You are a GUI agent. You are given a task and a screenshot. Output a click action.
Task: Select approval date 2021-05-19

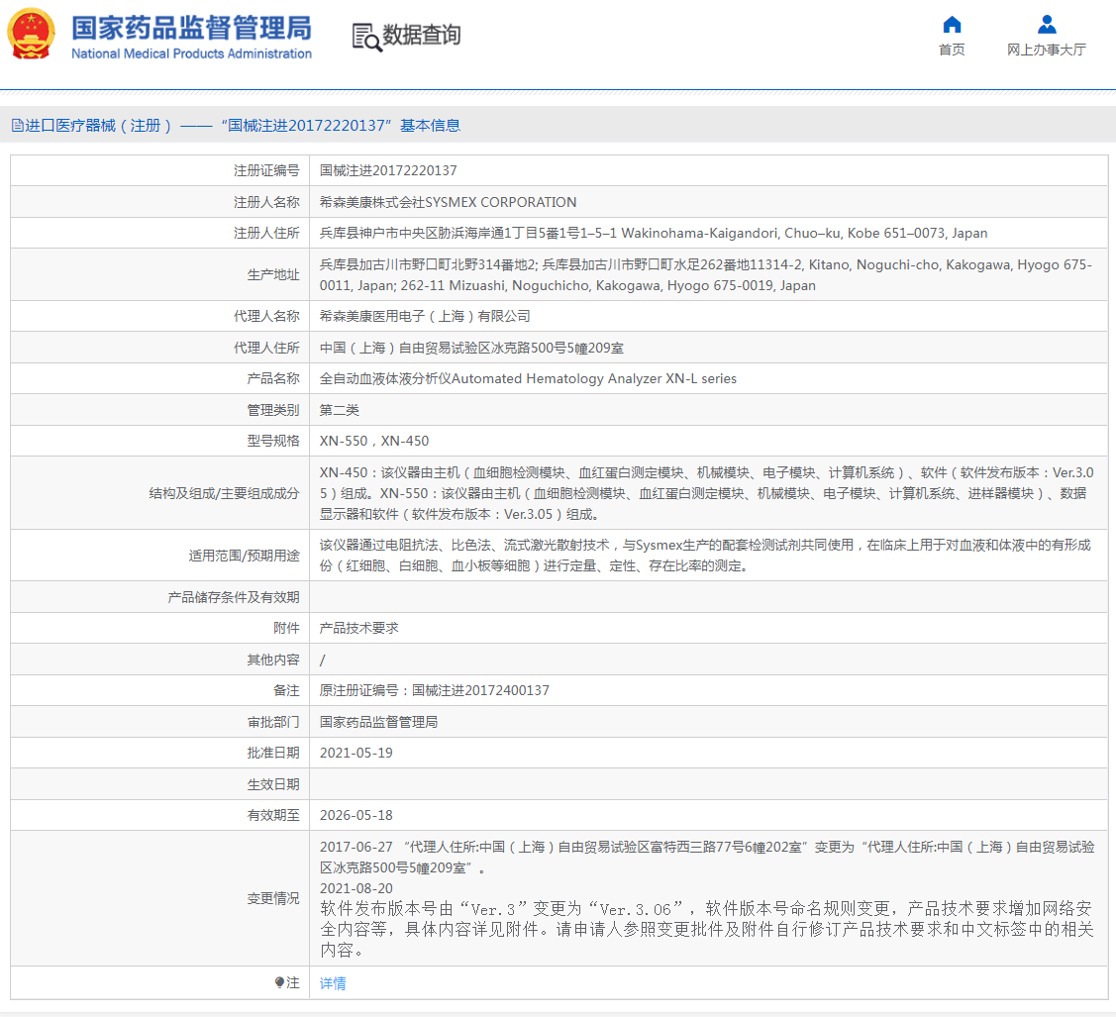pos(355,753)
